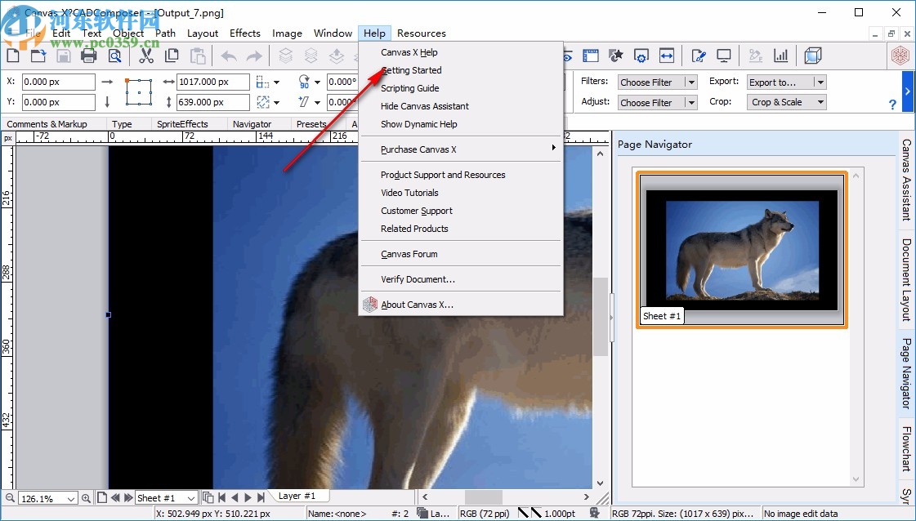
Task: Select Getting Started from Help menu
Action: [x=411, y=70]
